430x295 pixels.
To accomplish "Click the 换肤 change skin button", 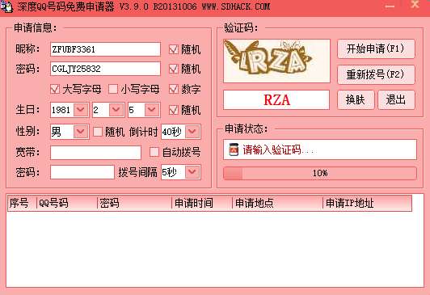I will pos(356,99).
